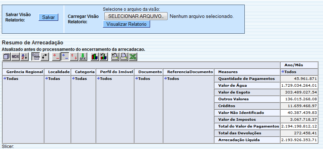Click the print to PDF icon

124,56
